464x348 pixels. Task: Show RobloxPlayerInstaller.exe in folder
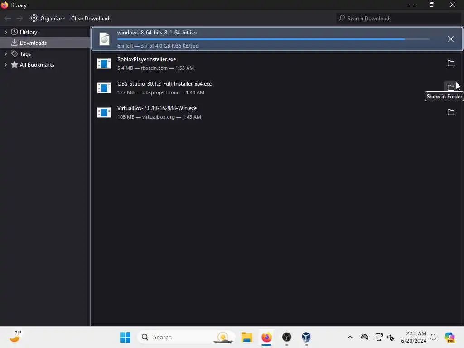coord(451,63)
